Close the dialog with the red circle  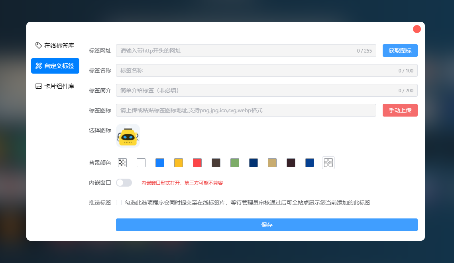[x=417, y=29]
